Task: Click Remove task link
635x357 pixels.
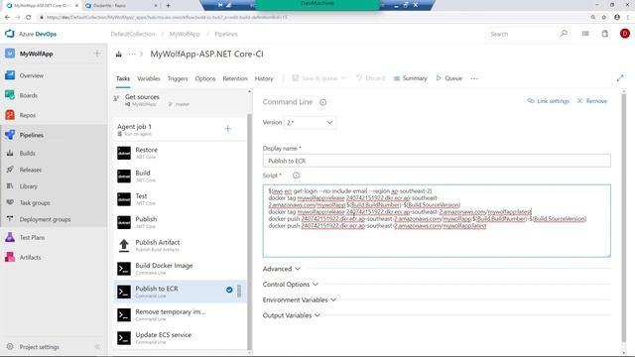Action: click(592, 101)
